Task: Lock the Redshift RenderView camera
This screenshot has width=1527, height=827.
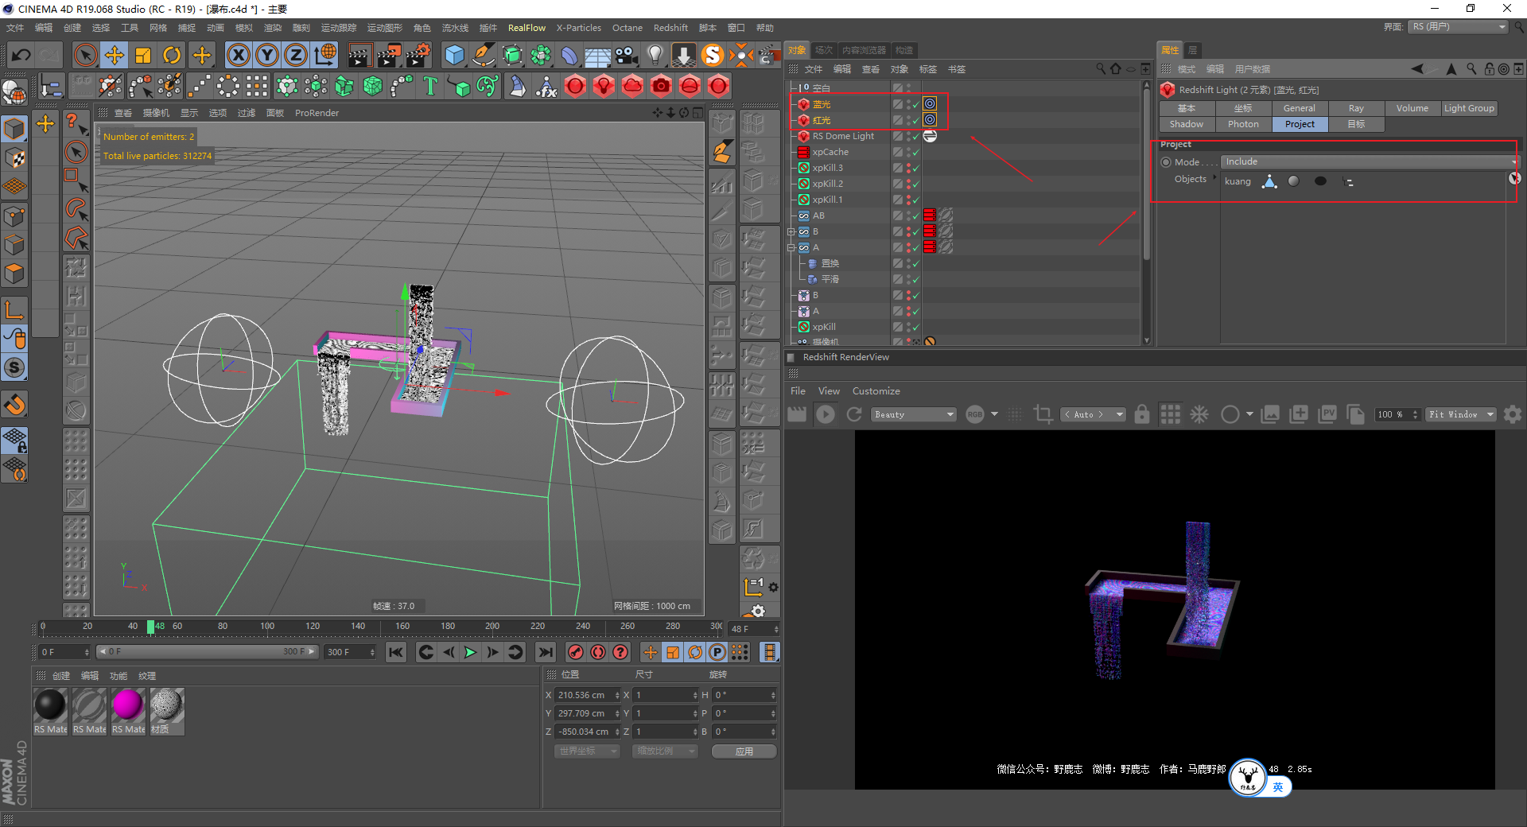Action: 1142,414
